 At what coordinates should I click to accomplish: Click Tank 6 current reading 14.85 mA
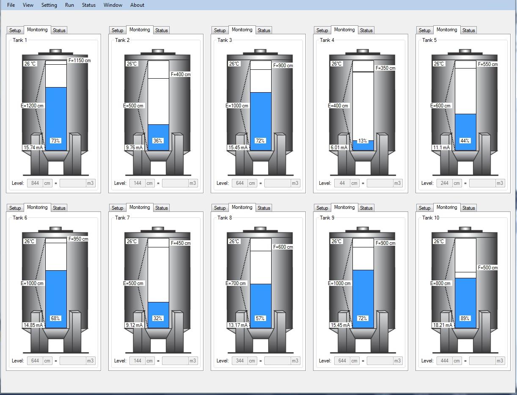coord(33,325)
